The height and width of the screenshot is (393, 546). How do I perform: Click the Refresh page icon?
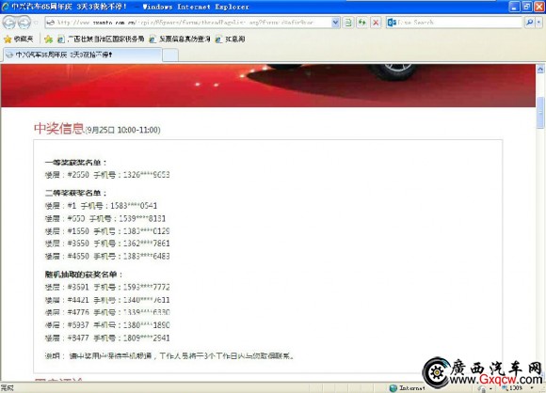[362, 23]
